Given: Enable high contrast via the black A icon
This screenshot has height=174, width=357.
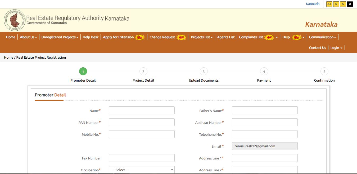Looking at the screenshot, I should click(x=350, y=4).
